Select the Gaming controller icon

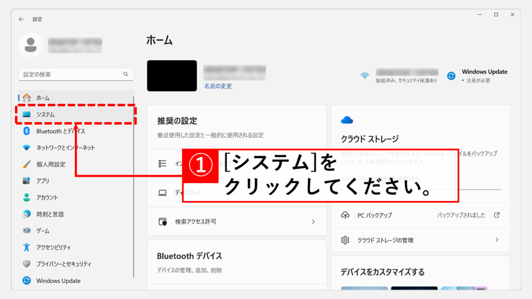click(x=26, y=231)
